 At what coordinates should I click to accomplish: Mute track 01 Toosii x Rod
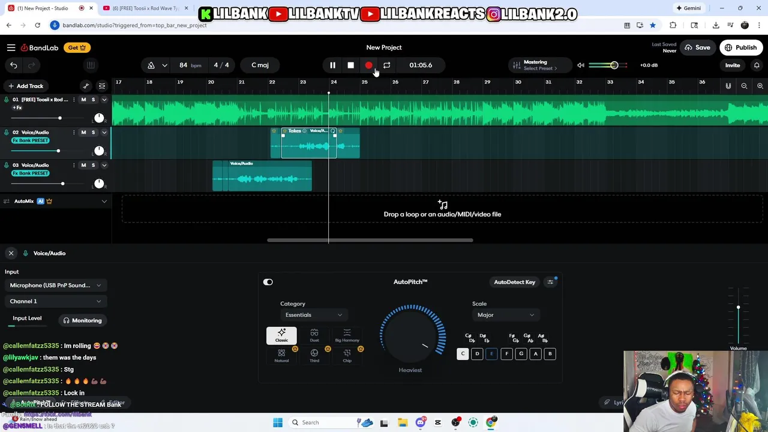(x=83, y=100)
